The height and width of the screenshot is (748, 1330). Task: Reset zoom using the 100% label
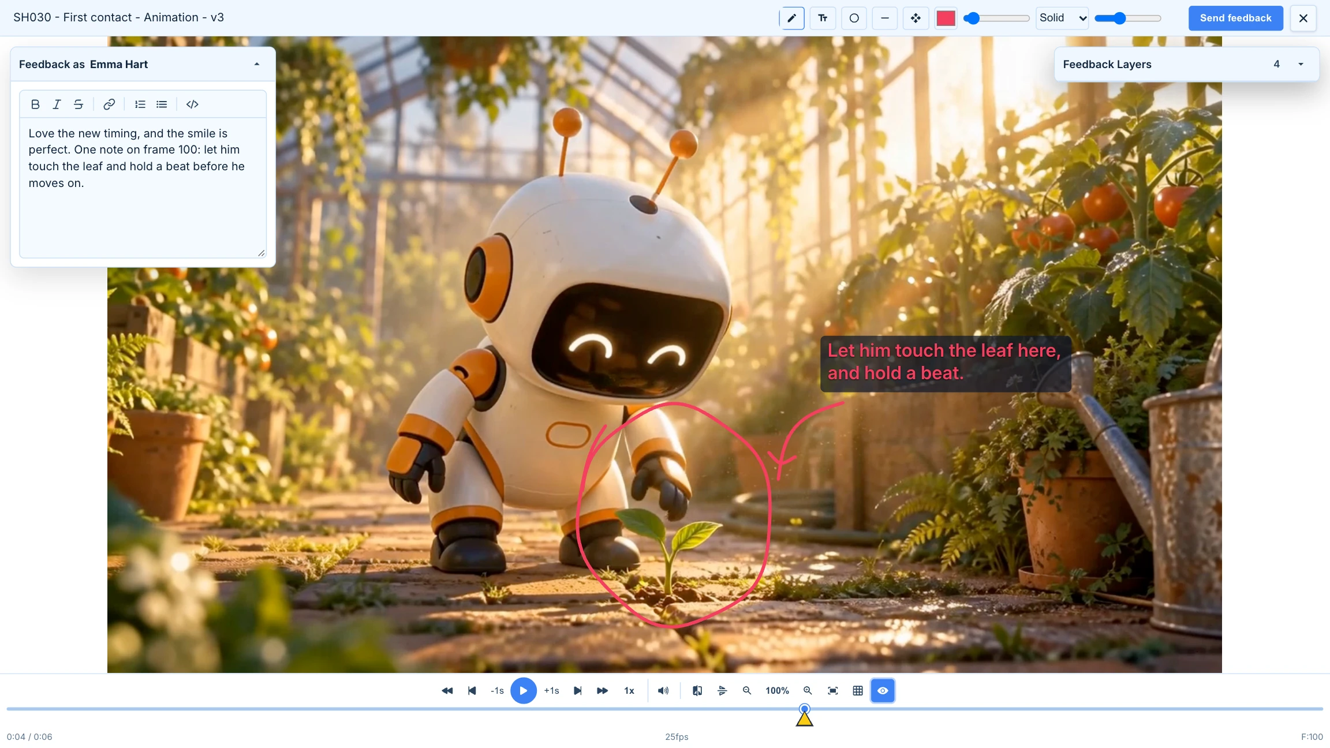(777, 691)
